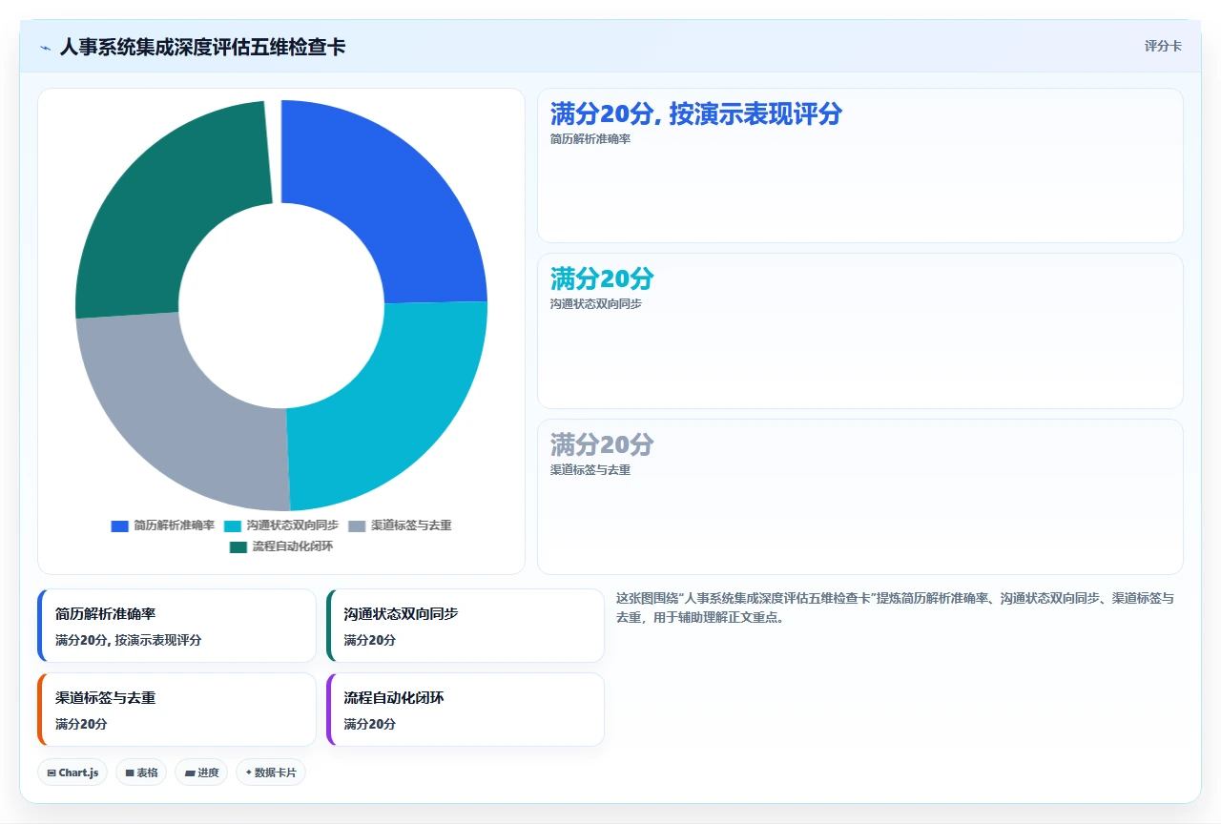Click the icon in the 表格 tag
This screenshot has height=824, width=1221.
130,773
